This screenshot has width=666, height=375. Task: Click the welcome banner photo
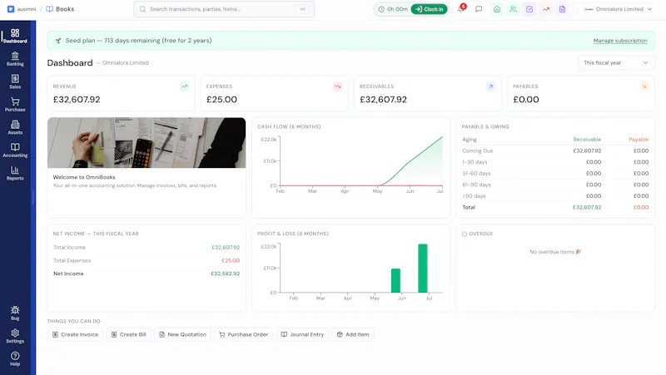tap(147, 143)
